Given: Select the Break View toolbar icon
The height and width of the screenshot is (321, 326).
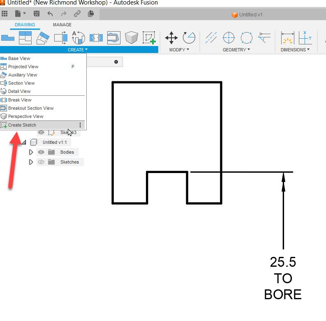Looking at the screenshot, I should tap(96, 38).
